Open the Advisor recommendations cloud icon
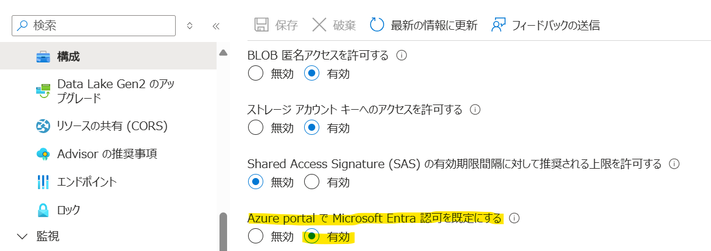The height and width of the screenshot is (251, 711). [x=43, y=154]
